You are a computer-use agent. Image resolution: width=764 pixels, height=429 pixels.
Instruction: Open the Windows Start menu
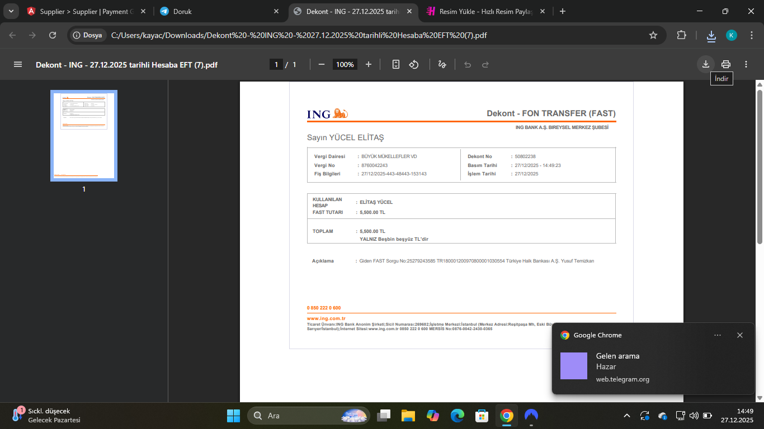pyautogui.click(x=233, y=416)
